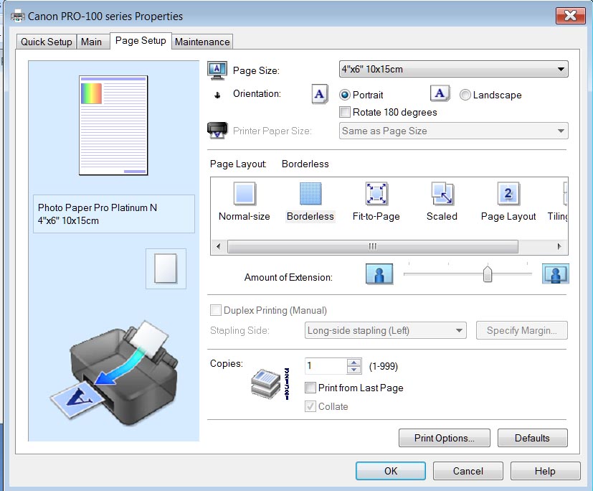Click the maximum extension amount icon
The width and height of the screenshot is (593, 491).
coord(556,275)
